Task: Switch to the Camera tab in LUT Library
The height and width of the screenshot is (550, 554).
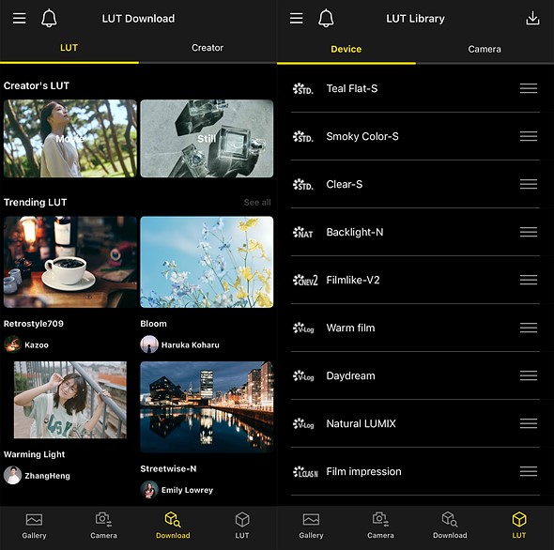Action: coord(485,49)
